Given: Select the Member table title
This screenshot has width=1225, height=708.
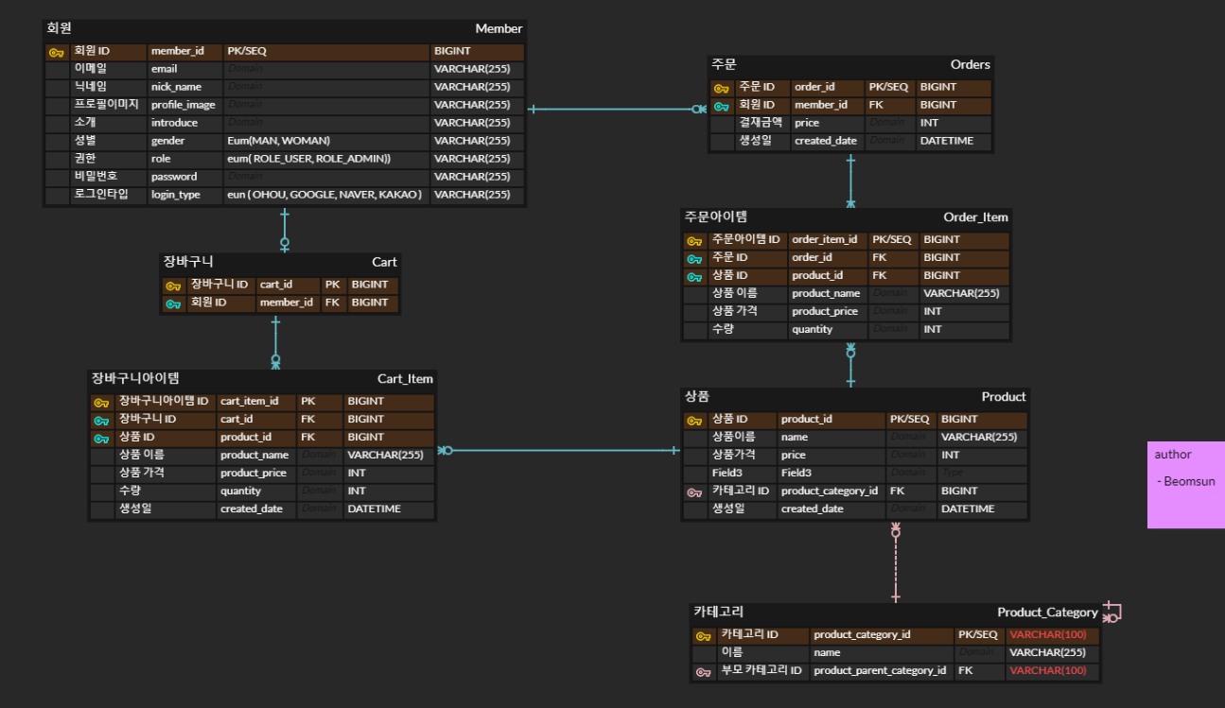Looking at the screenshot, I should (499, 28).
